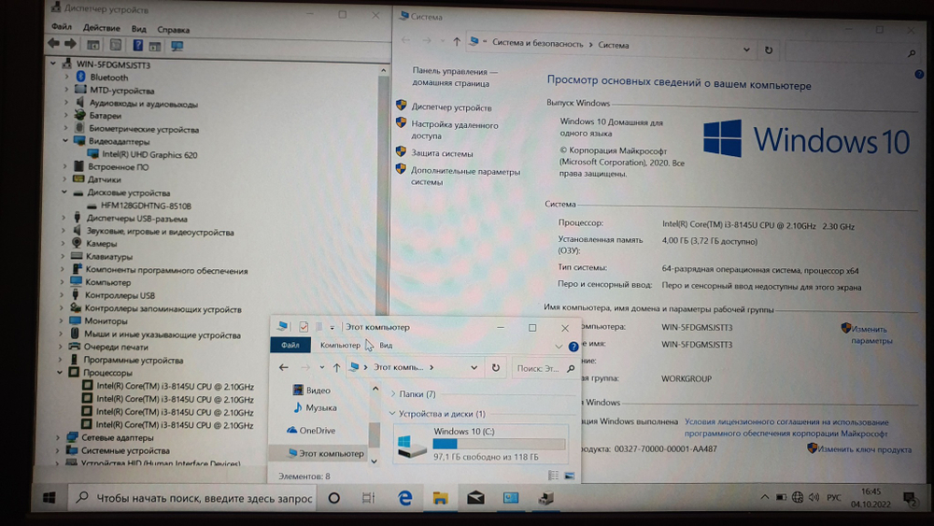Image resolution: width=934 pixels, height=526 pixels.
Task: Click the refresh button in System address bar
Action: (769, 50)
